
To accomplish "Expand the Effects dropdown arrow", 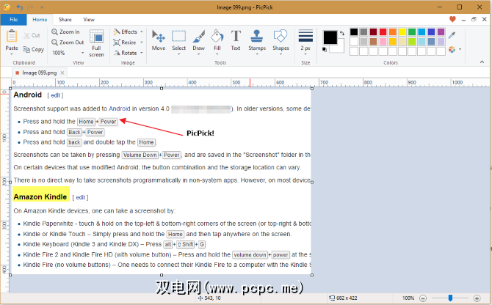I will (x=142, y=32).
